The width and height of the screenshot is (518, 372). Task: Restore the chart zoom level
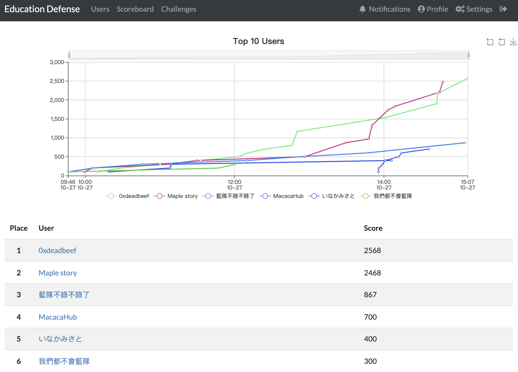[x=502, y=42]
